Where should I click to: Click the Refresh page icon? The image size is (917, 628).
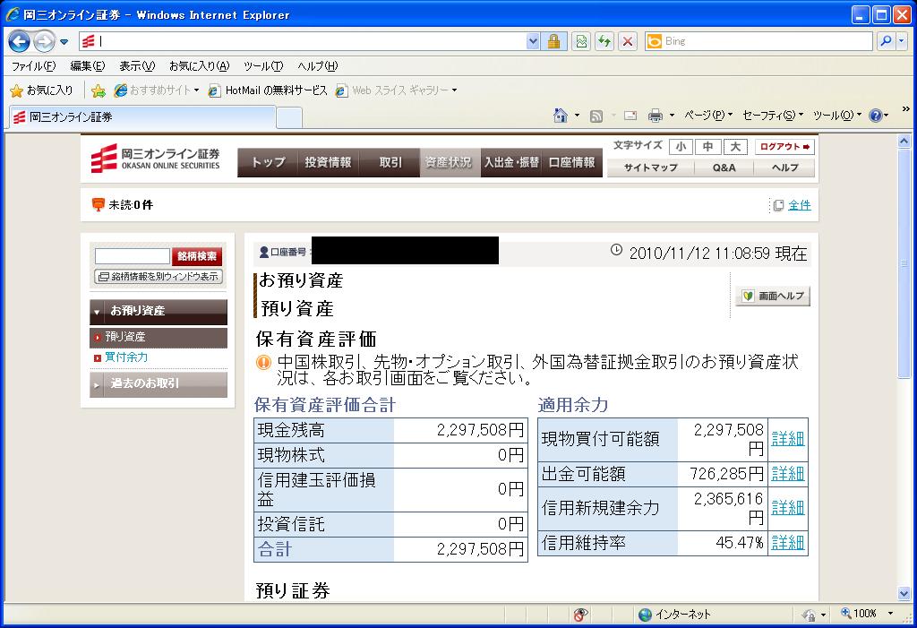[x=604, y=41]
